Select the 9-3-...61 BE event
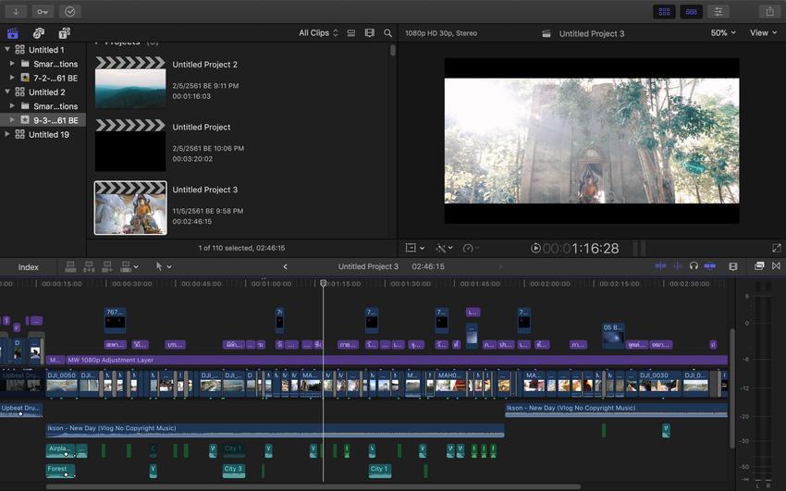 coord(43,120)
